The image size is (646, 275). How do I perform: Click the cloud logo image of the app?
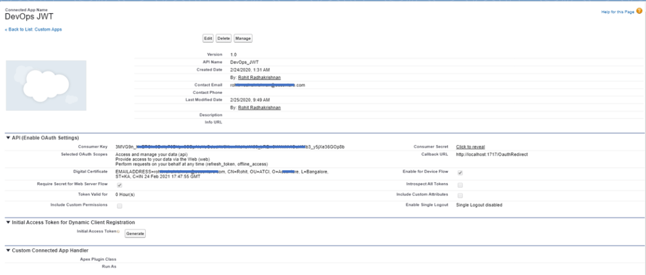[46, 86]
